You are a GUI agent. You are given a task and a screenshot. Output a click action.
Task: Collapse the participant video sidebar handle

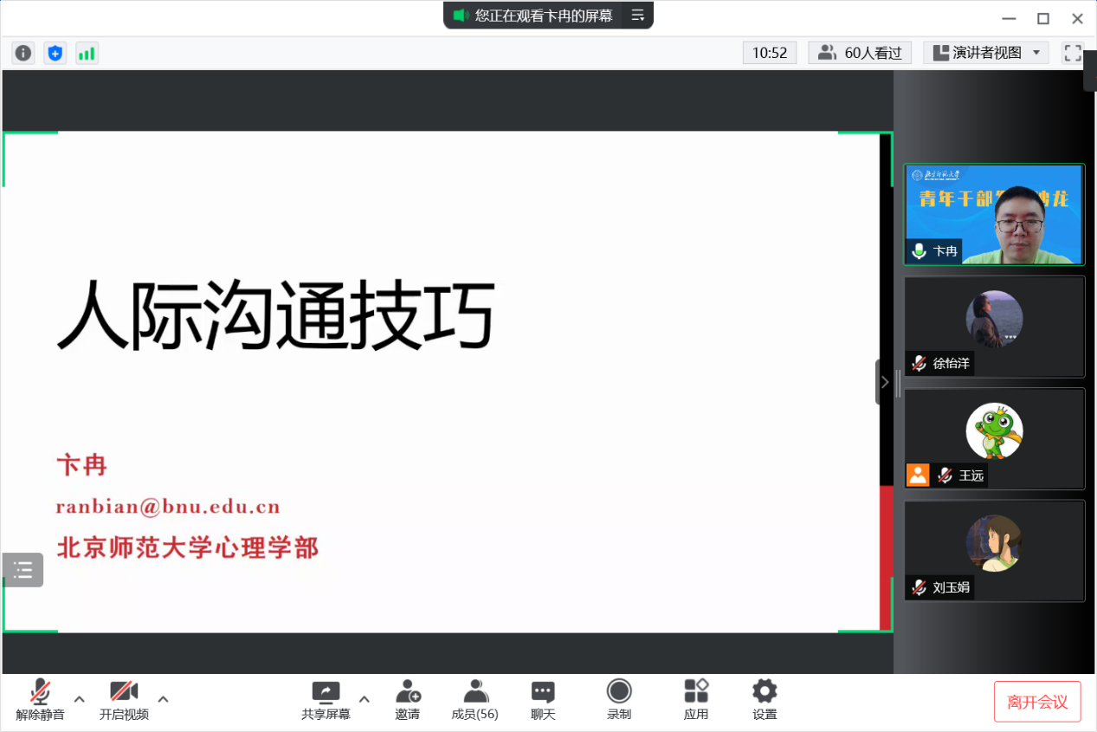[x=884, y=382]
